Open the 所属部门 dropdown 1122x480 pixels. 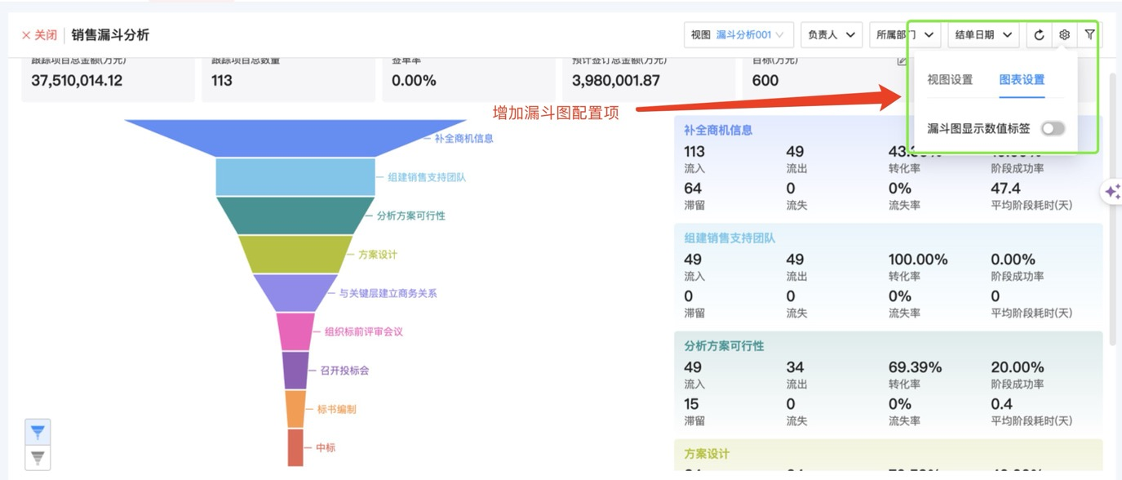click(905, 35)
